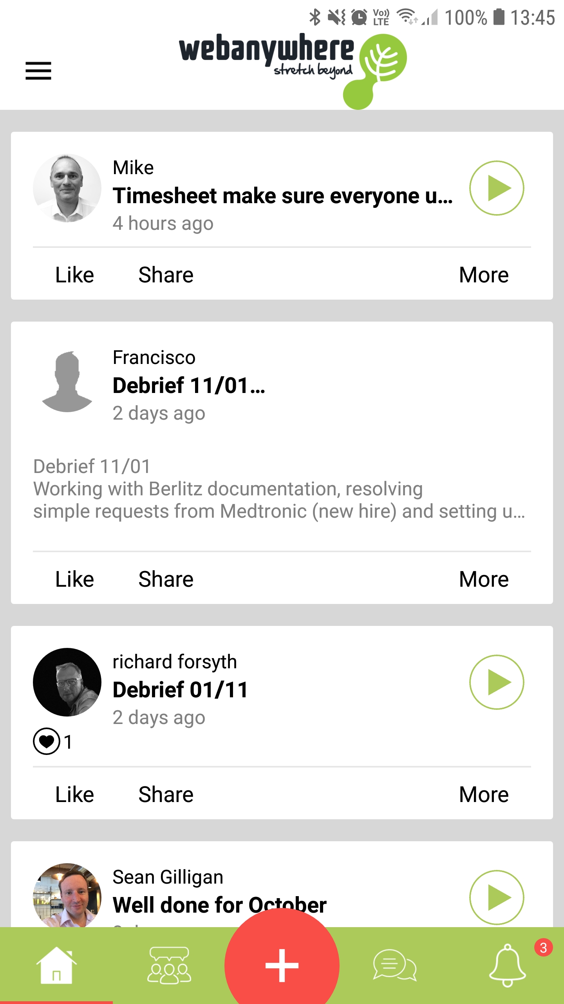Share Francisco's Debrief 11/01 post
The image size is (564, 1004).
click(166, 579)
